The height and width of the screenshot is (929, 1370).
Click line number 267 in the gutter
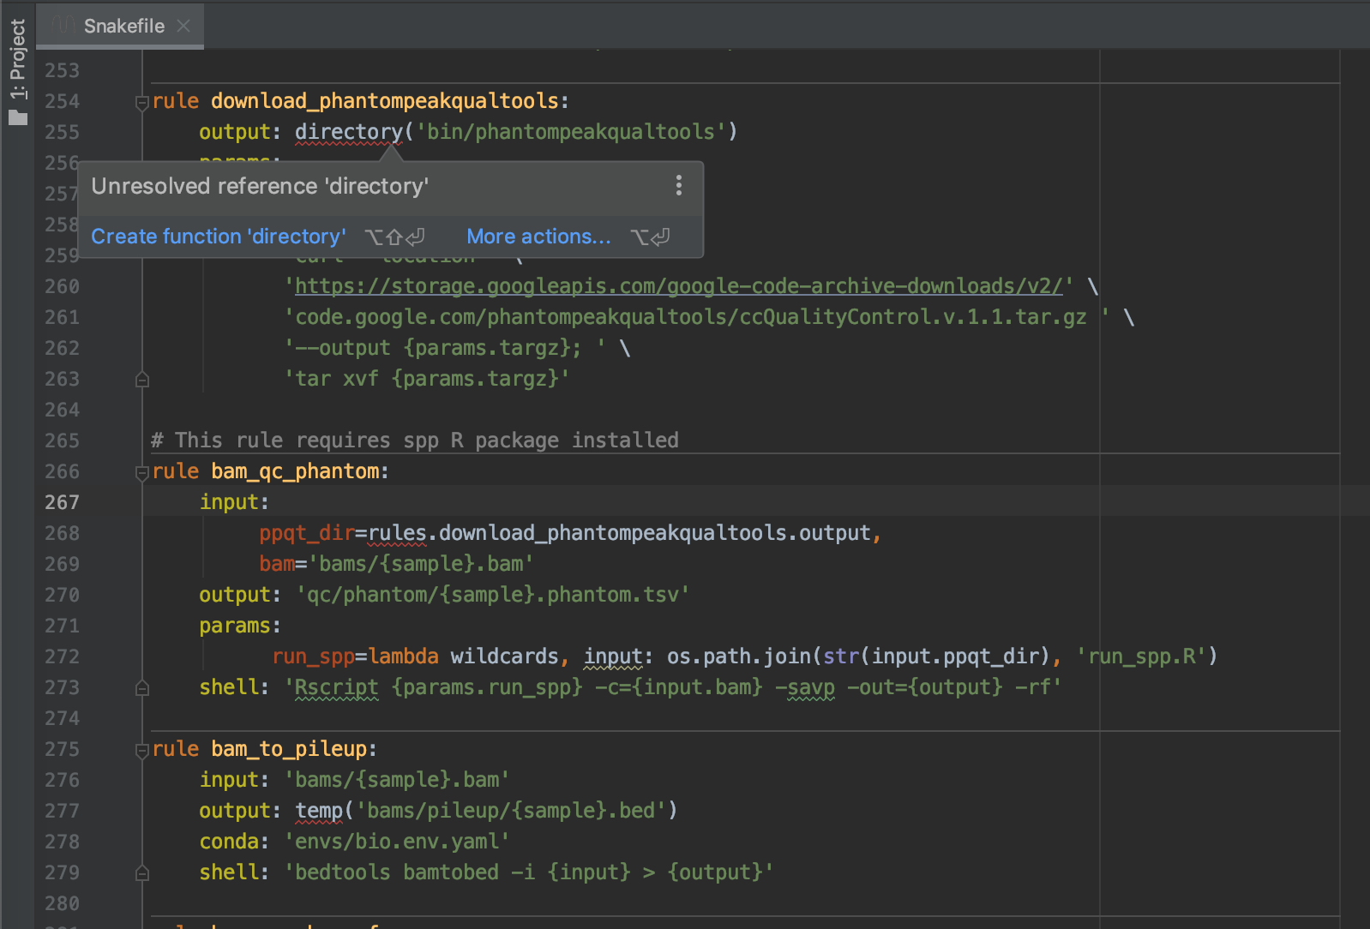pos(62,502)
